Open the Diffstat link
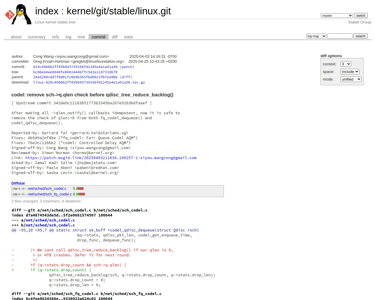 18,183
